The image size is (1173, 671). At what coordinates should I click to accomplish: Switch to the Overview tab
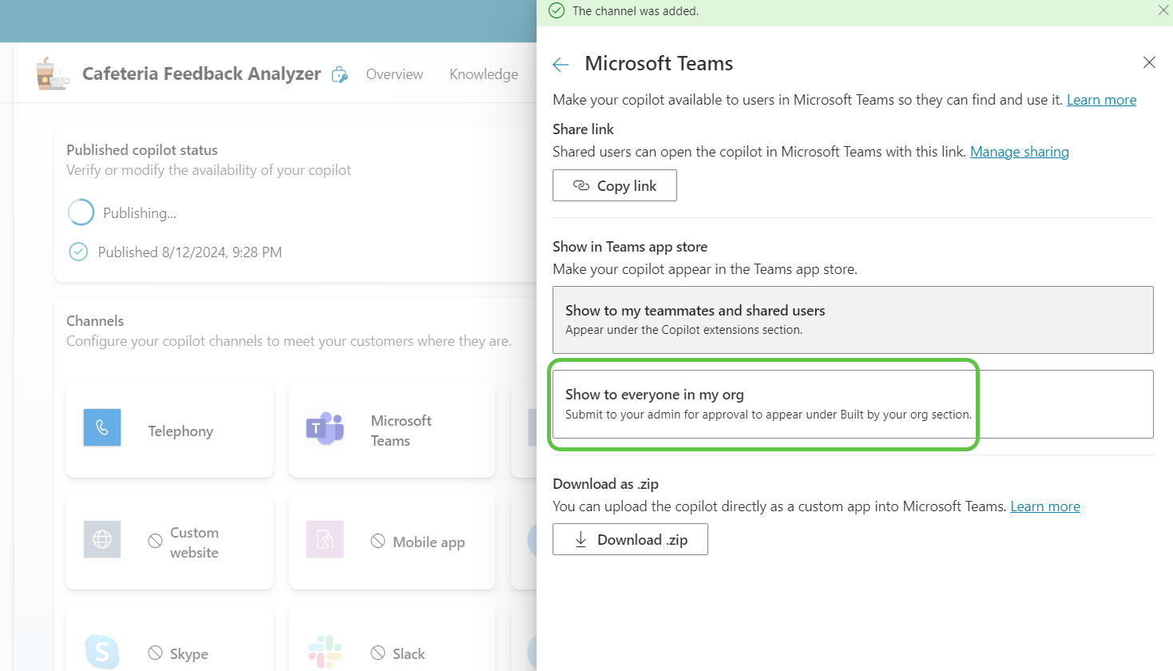394,74
